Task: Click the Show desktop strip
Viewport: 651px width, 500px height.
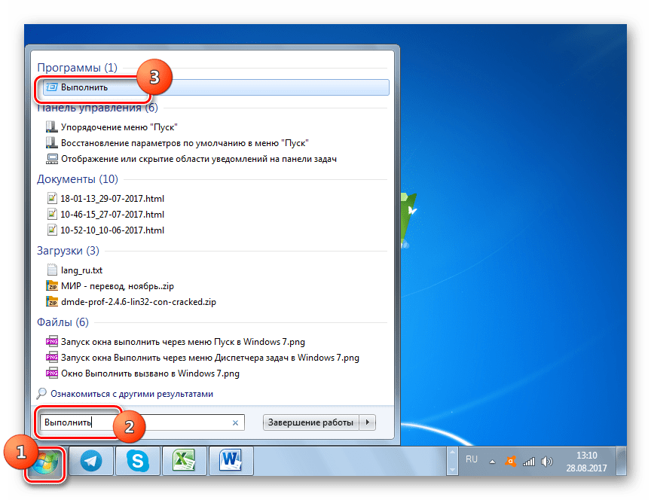Action: (621, 461)
